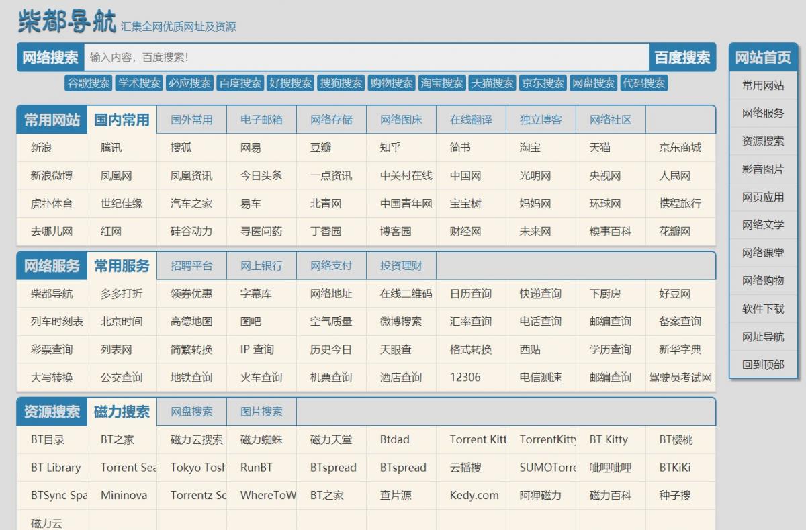Select 软件下载 in the sidebar
This screenshot has height=530, width=806.
click(763, 309)
